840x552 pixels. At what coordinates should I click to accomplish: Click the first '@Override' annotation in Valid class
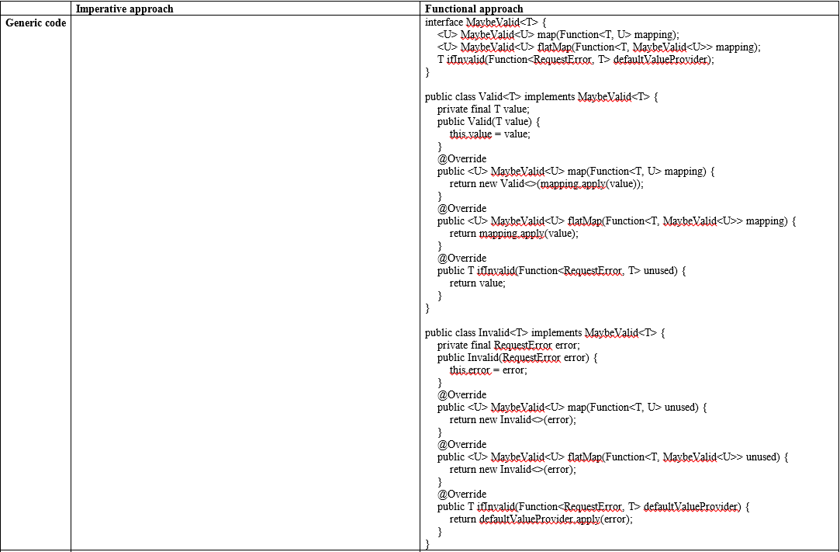pos(456,158)
